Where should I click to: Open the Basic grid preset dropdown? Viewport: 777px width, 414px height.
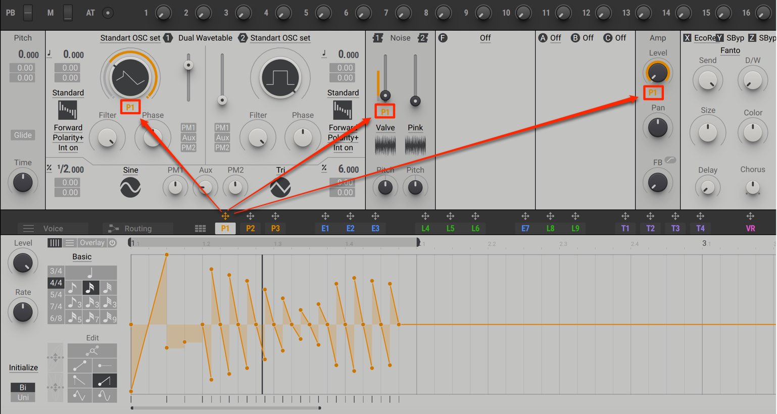pos(82,257)
